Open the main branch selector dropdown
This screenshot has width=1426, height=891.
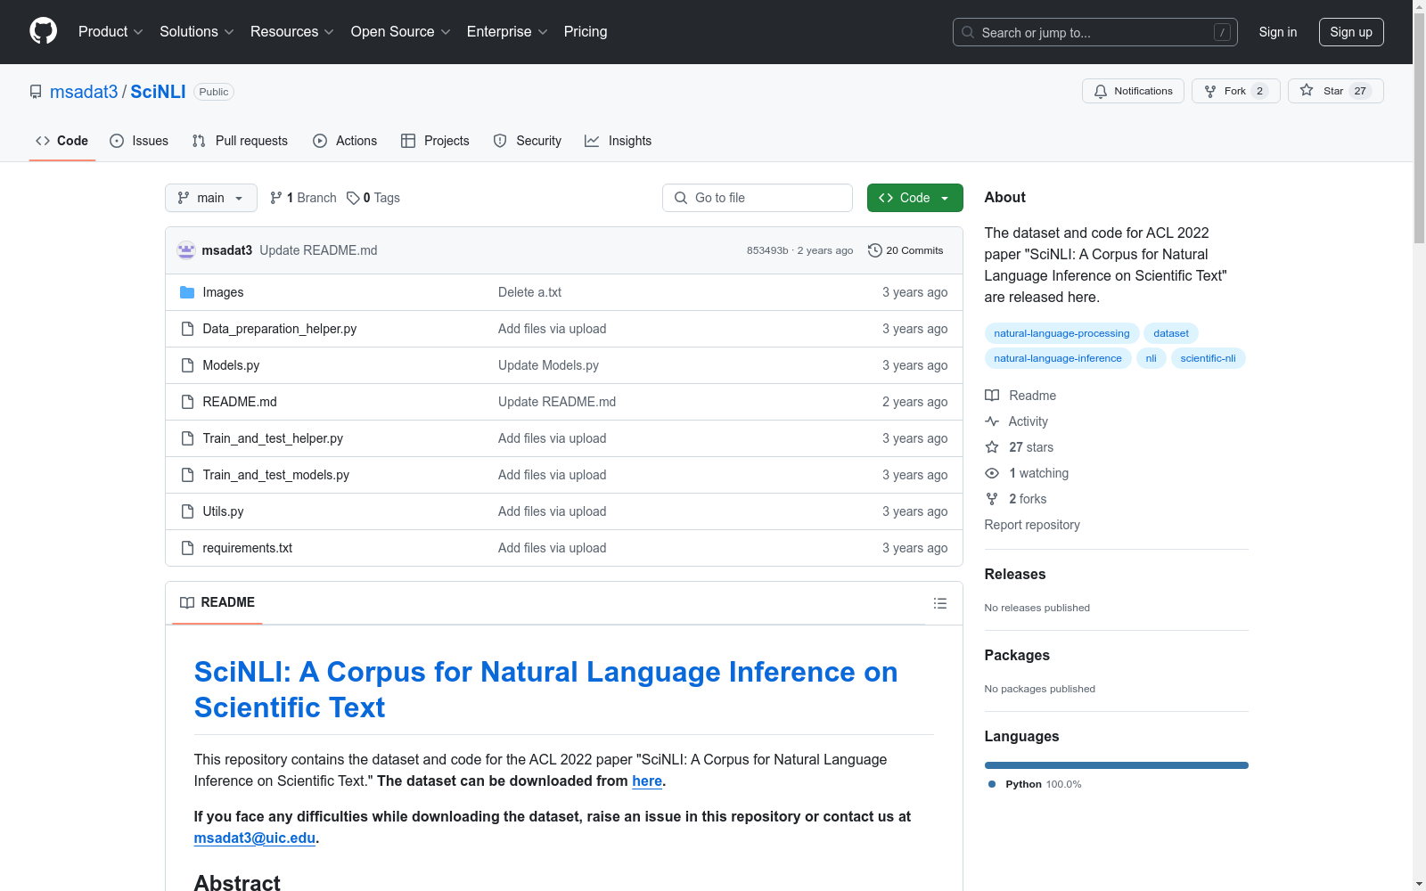tap(211, 198)
